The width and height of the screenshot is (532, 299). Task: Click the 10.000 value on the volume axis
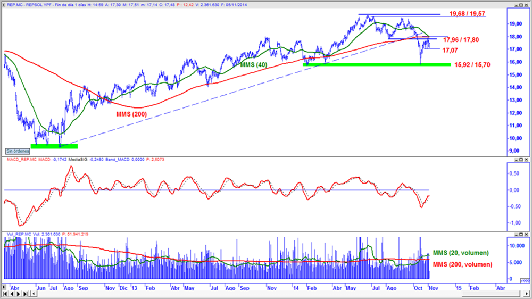point(517,246)
